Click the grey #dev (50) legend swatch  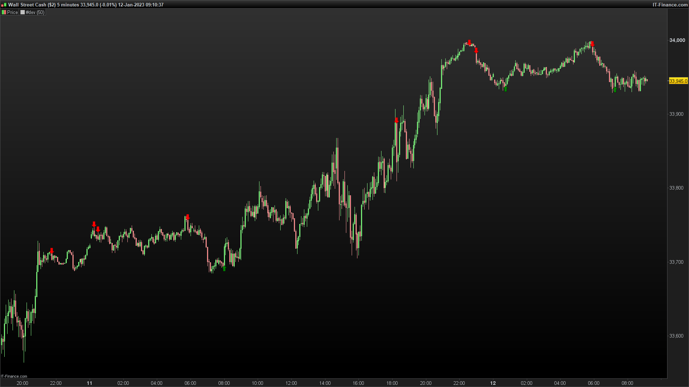coord(23,12)
